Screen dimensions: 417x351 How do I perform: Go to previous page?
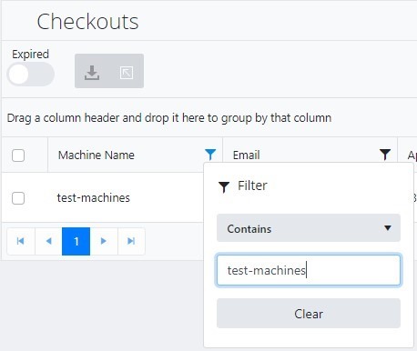[48, 241]
